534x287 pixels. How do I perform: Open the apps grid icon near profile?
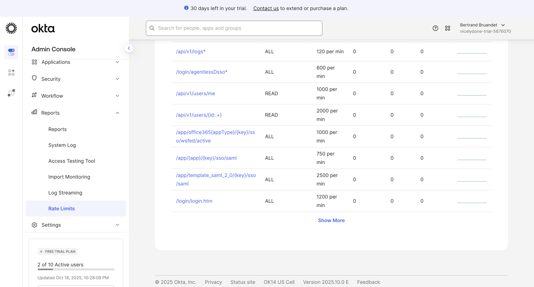pyautogui.click(x=447, y=28)
